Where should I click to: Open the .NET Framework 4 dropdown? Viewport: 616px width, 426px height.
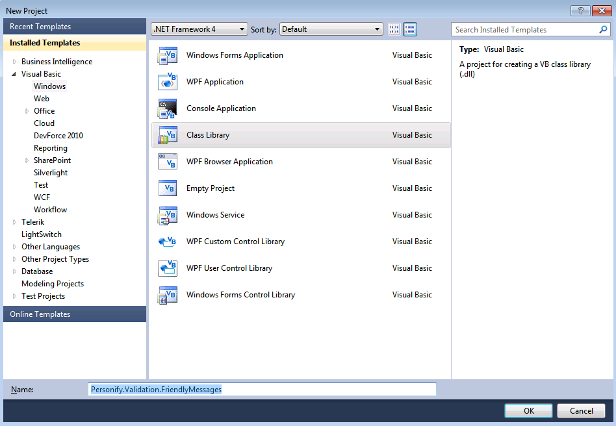click(199, 29)
